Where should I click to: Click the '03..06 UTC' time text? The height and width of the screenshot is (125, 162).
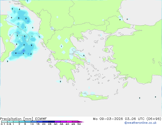(x=135, y=119)
